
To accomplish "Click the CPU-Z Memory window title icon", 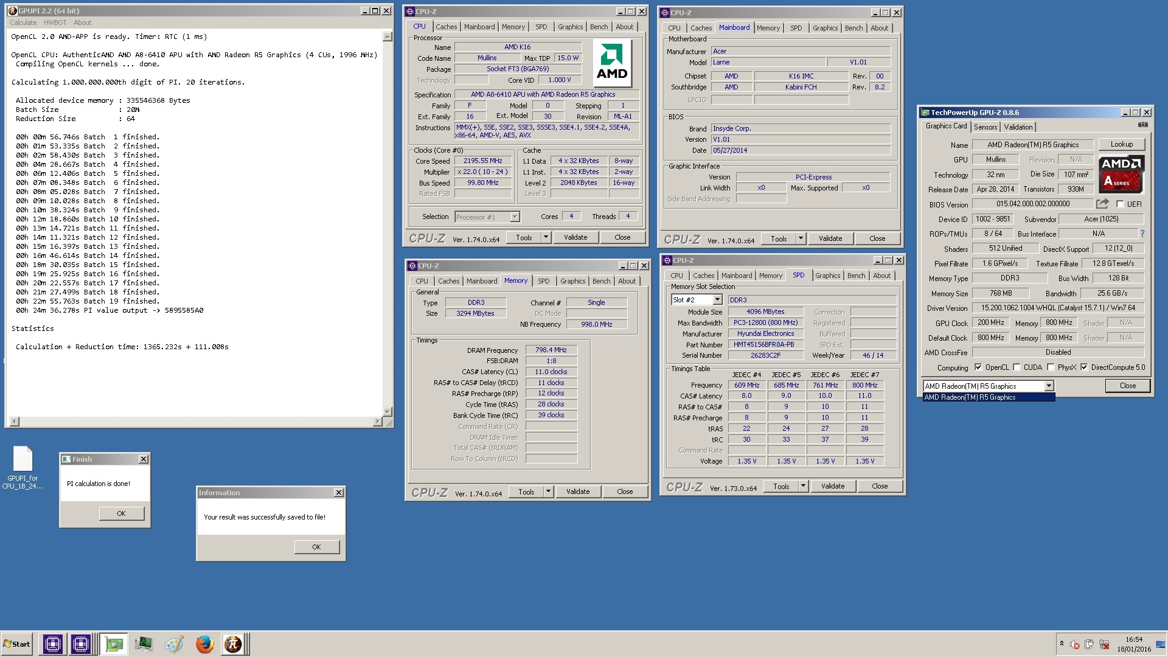I will coord(412,266).
